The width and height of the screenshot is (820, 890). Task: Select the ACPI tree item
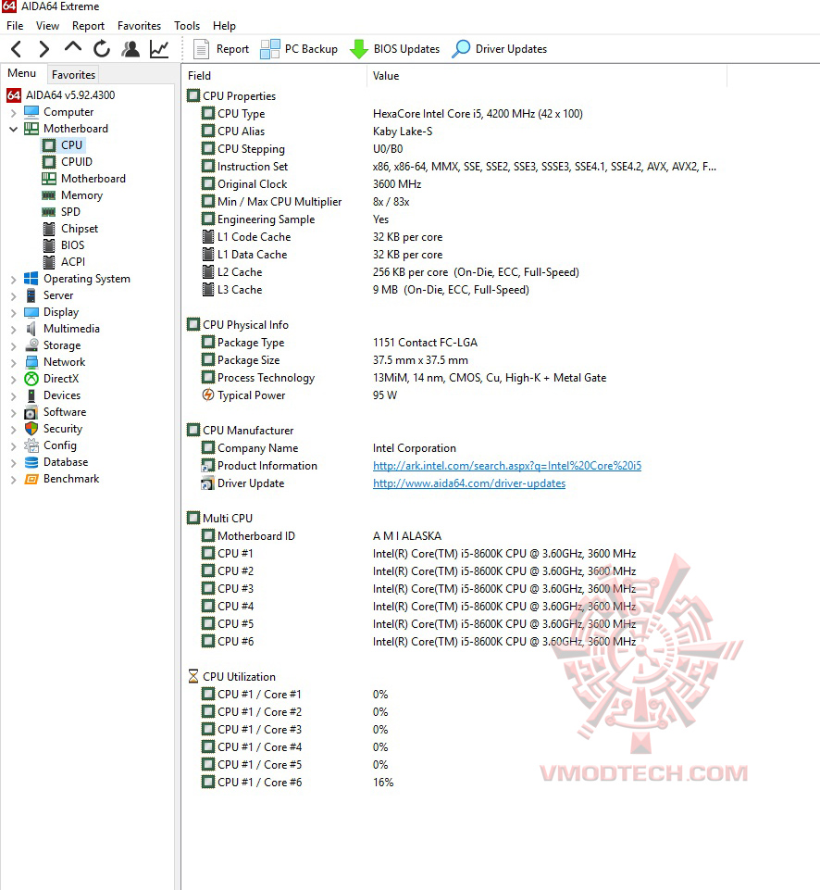(64, 262)
